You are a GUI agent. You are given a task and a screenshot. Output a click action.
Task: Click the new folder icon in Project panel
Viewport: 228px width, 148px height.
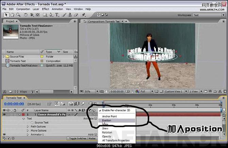(x=11, y=91)
